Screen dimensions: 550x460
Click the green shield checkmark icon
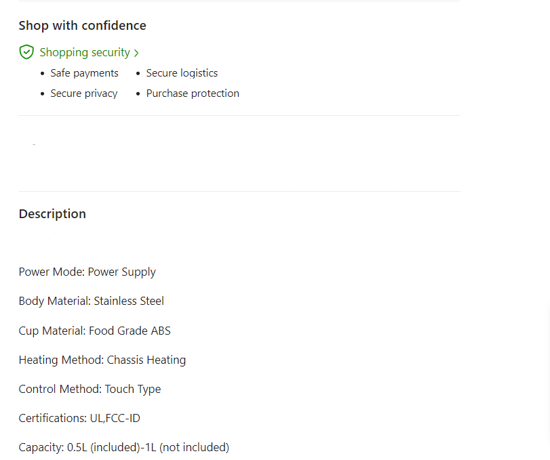coord(26,52)
